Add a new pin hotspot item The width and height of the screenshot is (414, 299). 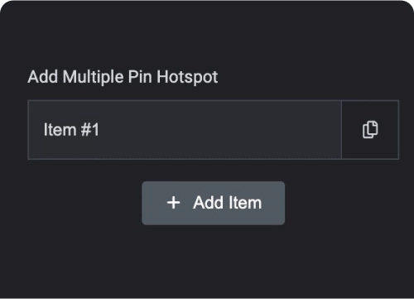pyautogui.click(x=214, y=203)
